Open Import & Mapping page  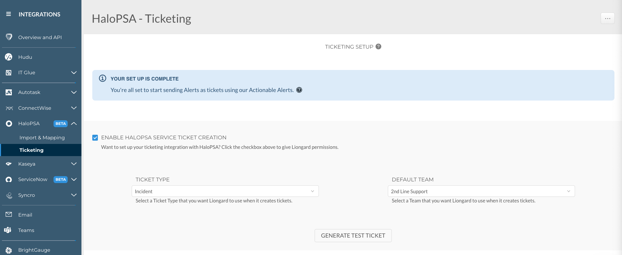42,138
